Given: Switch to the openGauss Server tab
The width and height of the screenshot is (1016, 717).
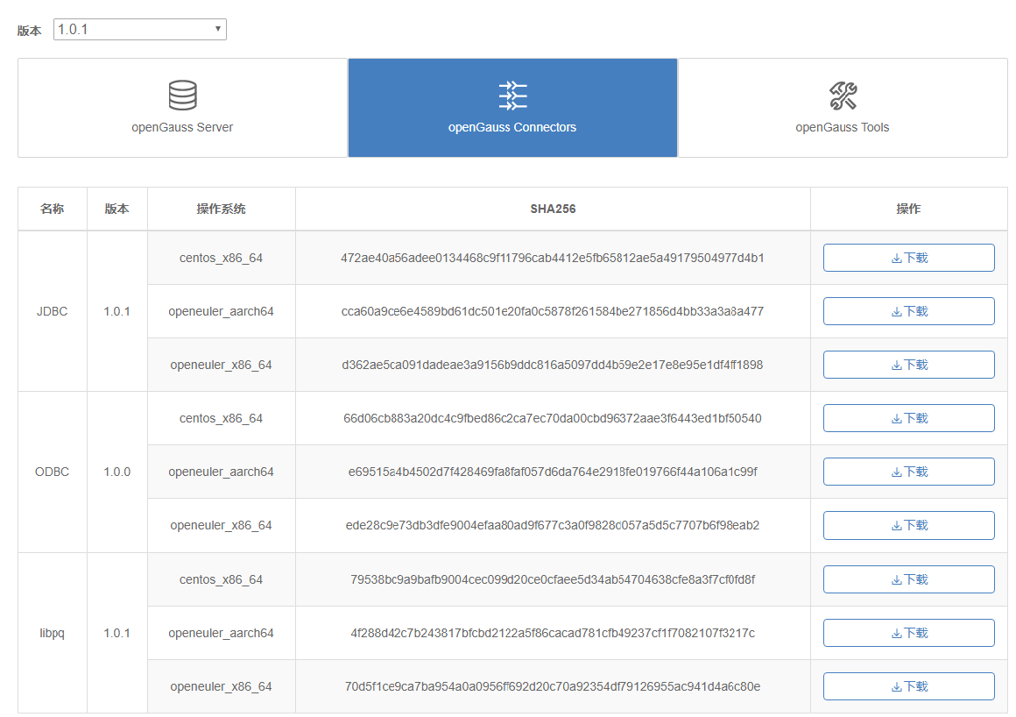Looking at the screenshot, I should (x=181, y=108).
